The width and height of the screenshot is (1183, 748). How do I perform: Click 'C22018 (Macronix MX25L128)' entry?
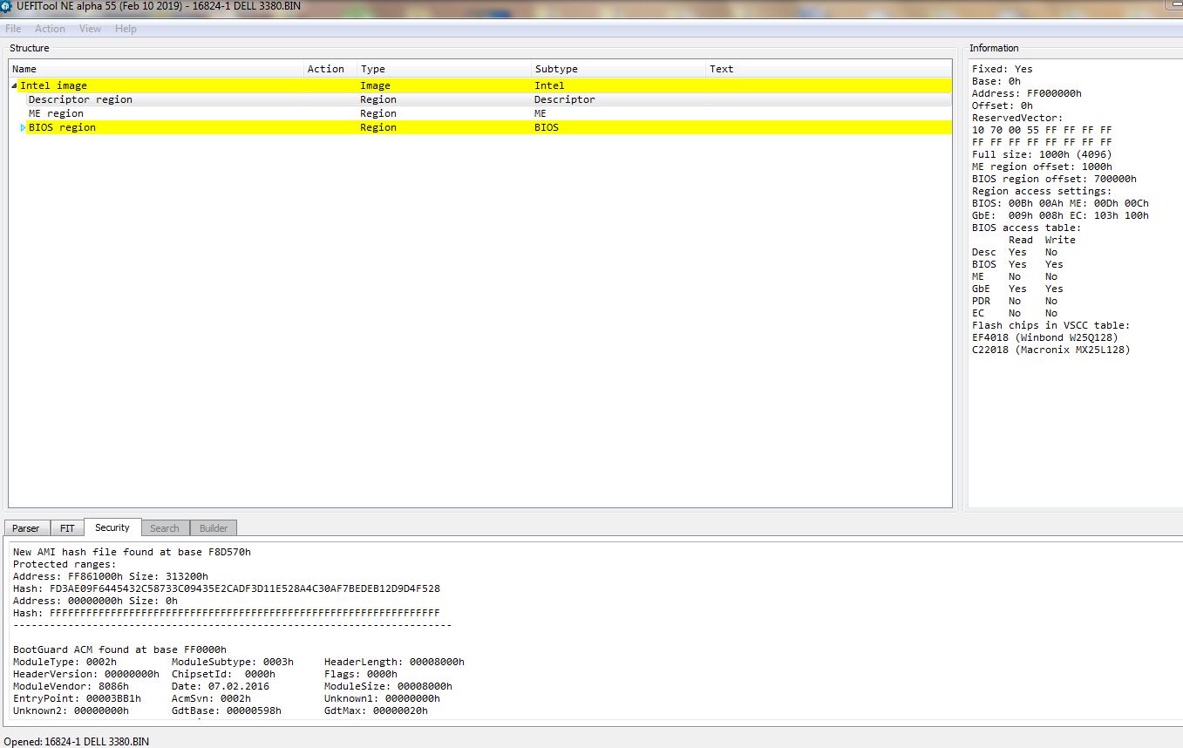(1051, 350)
